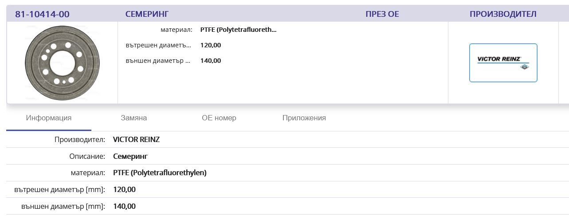Click the Описание label in details table

pos(87,156)
